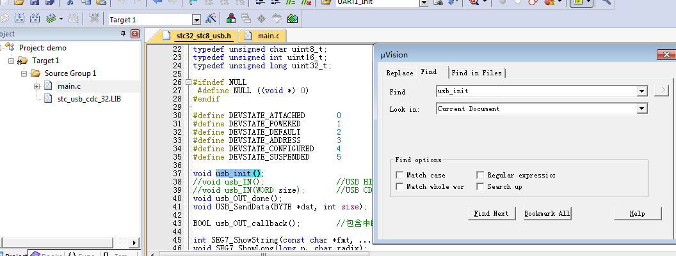This screenshot has height=256, width=676.
Task: Click in the Find text field with usb_init
Action: point(536,91)
